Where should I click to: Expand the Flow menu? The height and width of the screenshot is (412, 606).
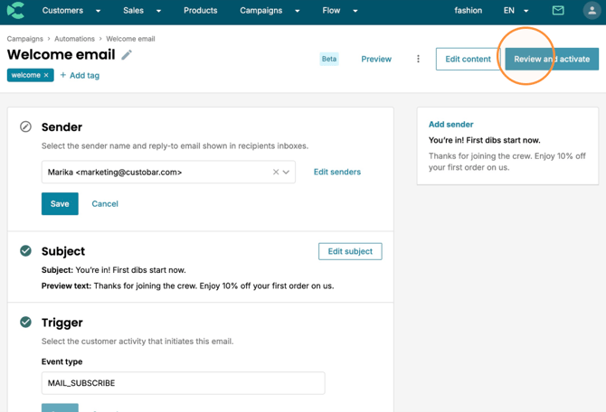pyautogui.click(x=340, y=11)
